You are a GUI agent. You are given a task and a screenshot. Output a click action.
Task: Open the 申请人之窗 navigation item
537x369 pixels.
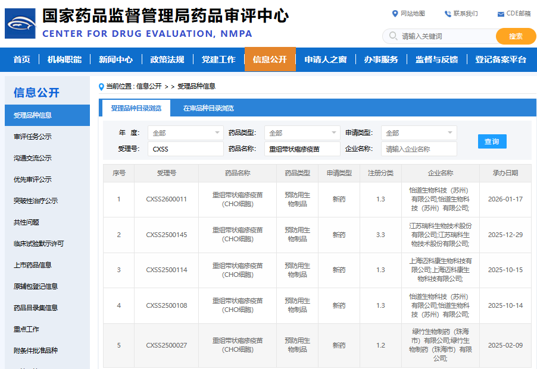tap(325, 59)
